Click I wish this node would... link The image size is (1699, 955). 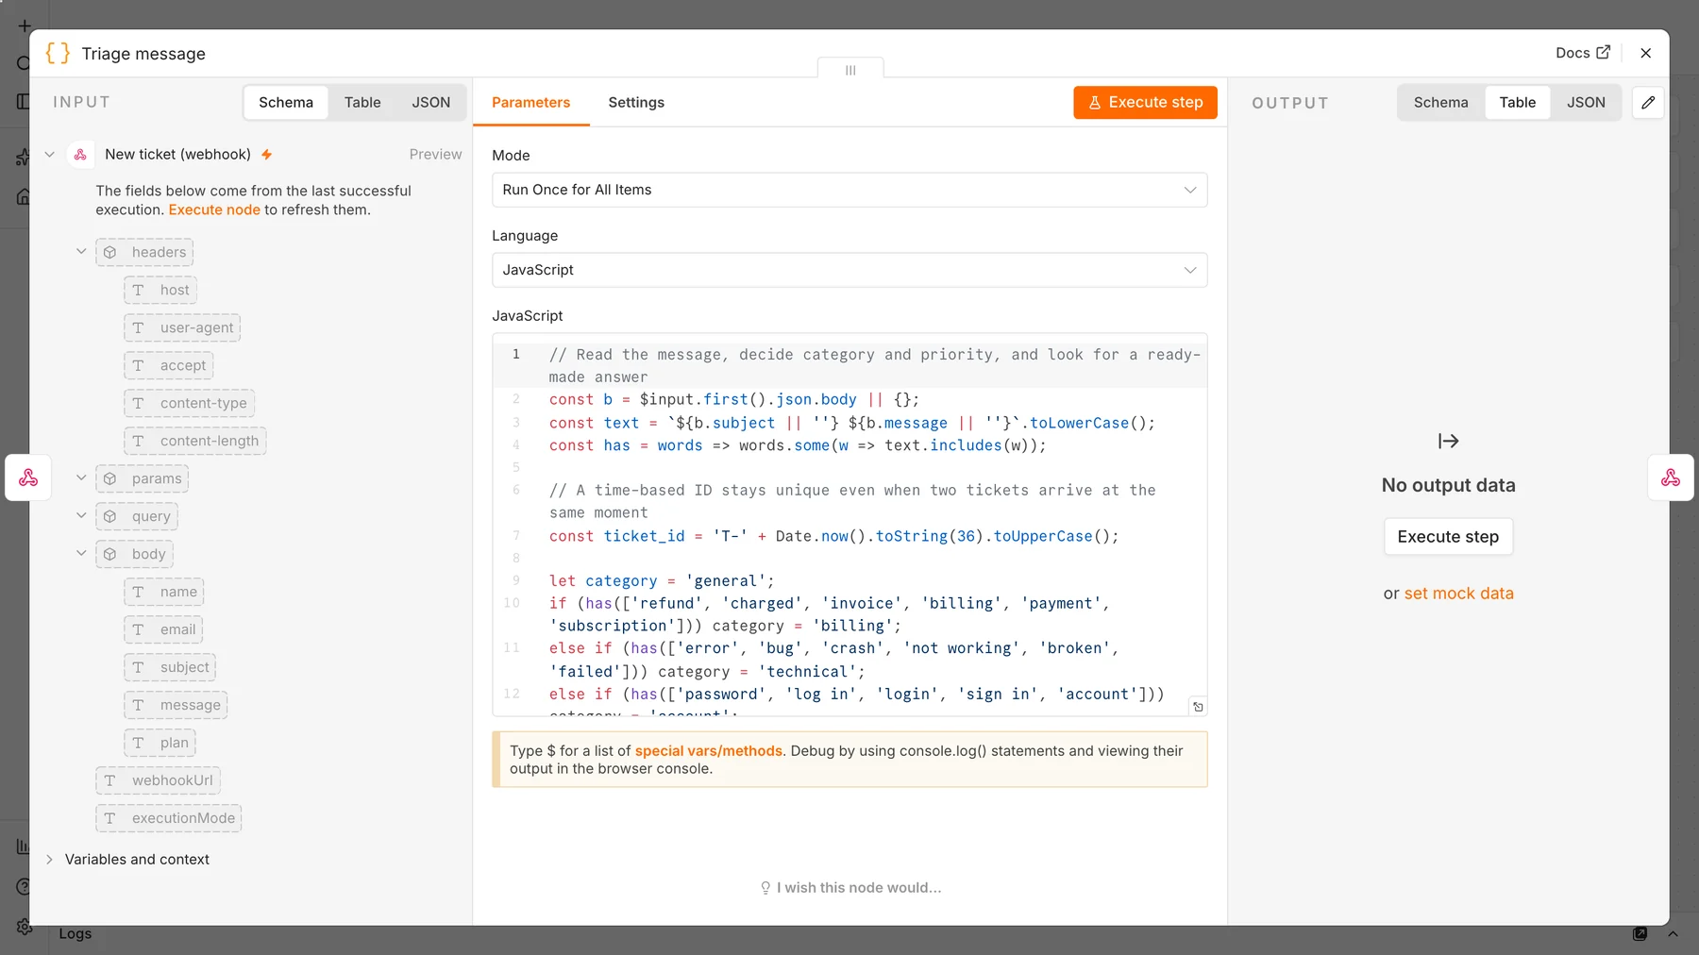(x=850, y=888)
